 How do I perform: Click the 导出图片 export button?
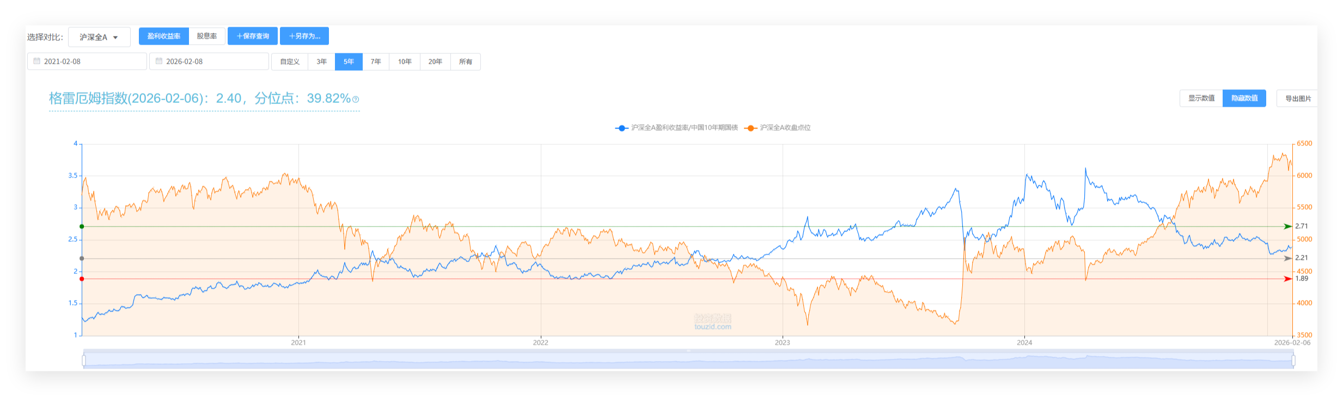point(1298,99)
